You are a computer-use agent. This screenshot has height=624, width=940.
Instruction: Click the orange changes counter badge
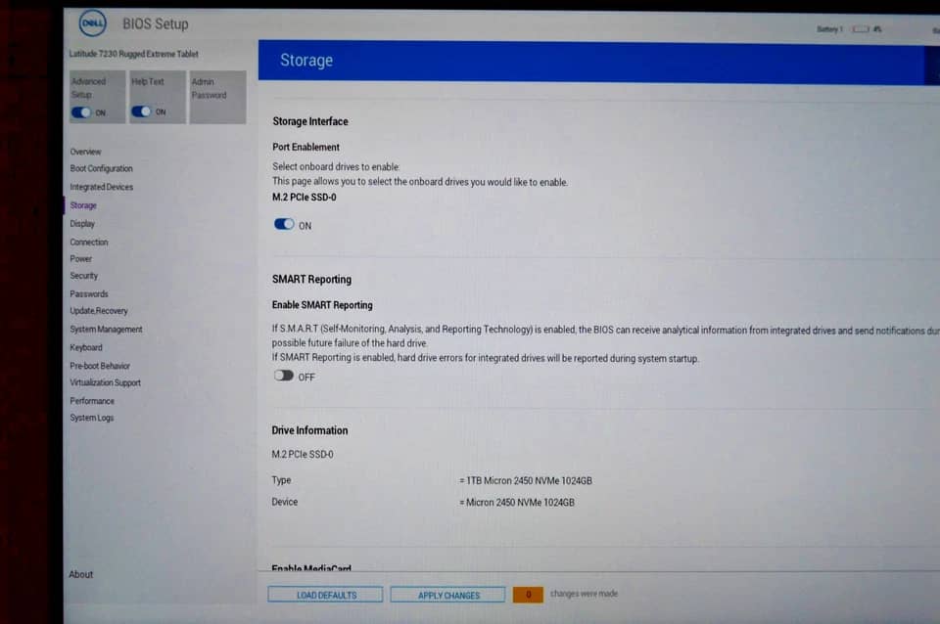coord(528,594)
